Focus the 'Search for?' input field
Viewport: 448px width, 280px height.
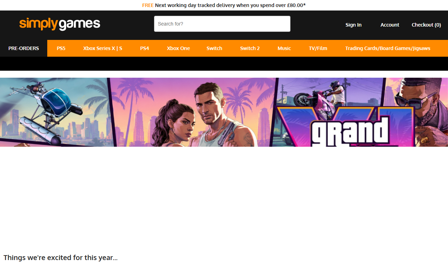[222, 24]
